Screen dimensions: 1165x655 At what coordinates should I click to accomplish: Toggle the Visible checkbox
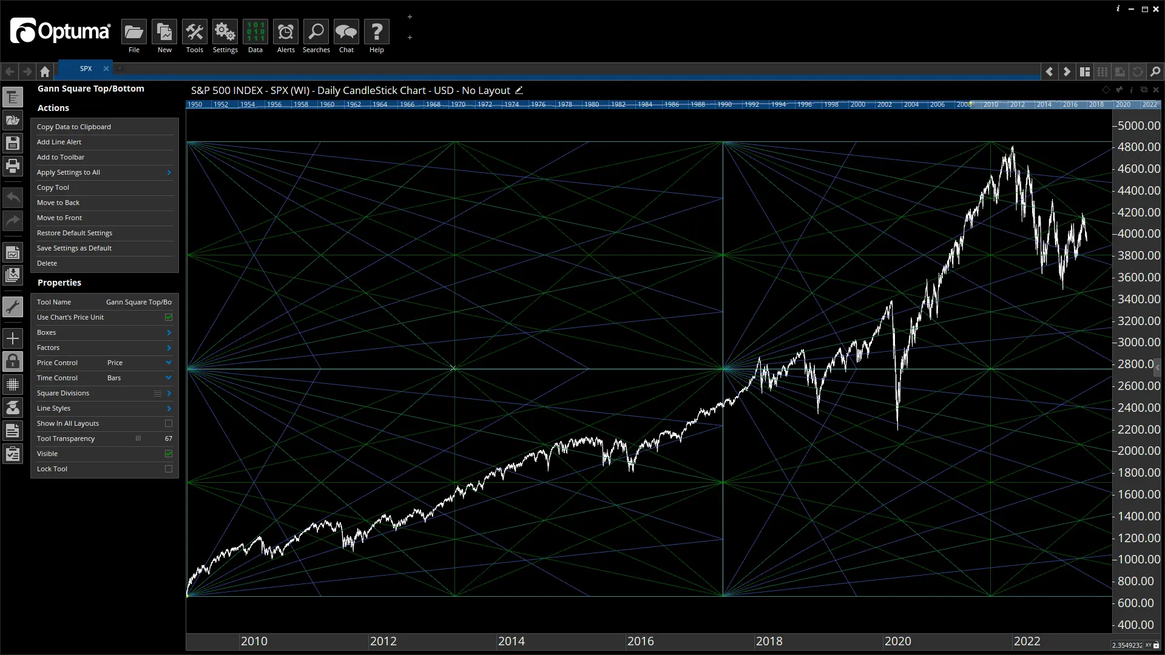[x=169, y=454]
